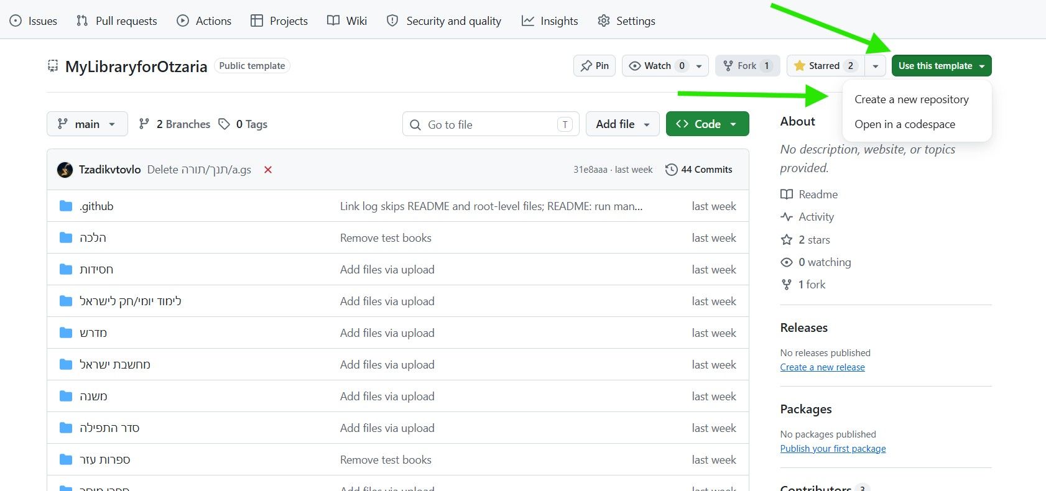Click the red failed-check X icon
The image size is (1046, 491).
click(x=268, y=170)
